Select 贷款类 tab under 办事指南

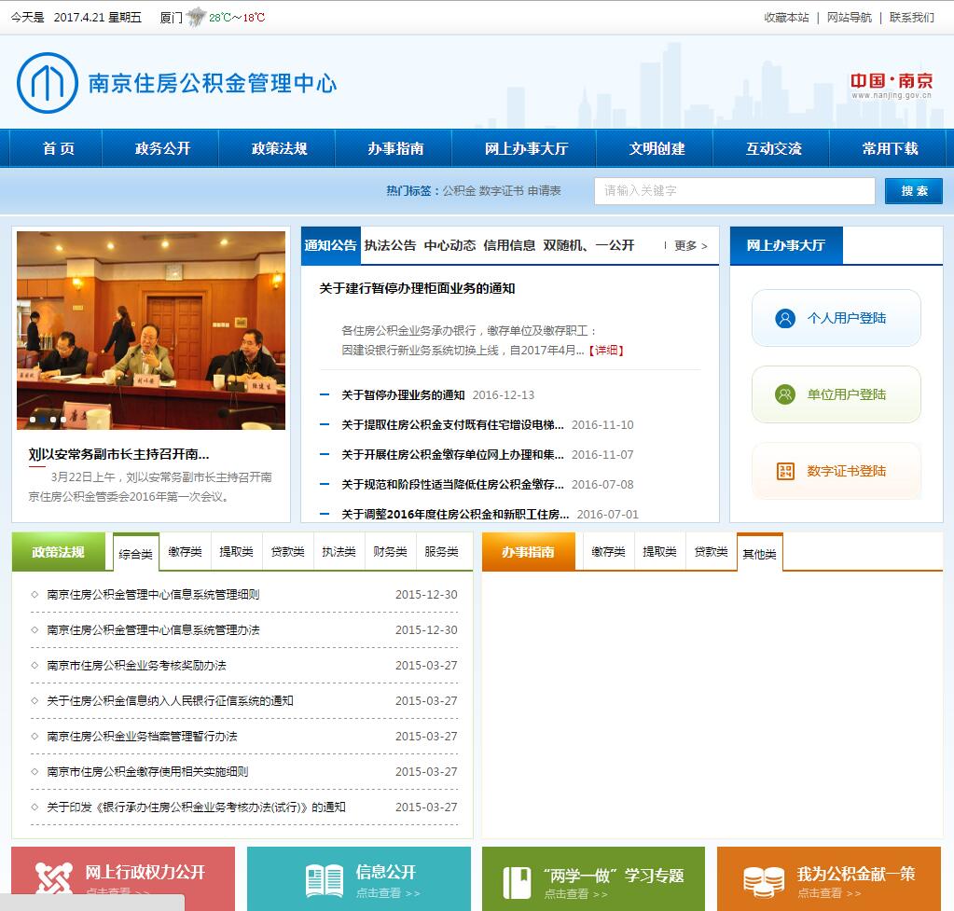coord(712,551)
